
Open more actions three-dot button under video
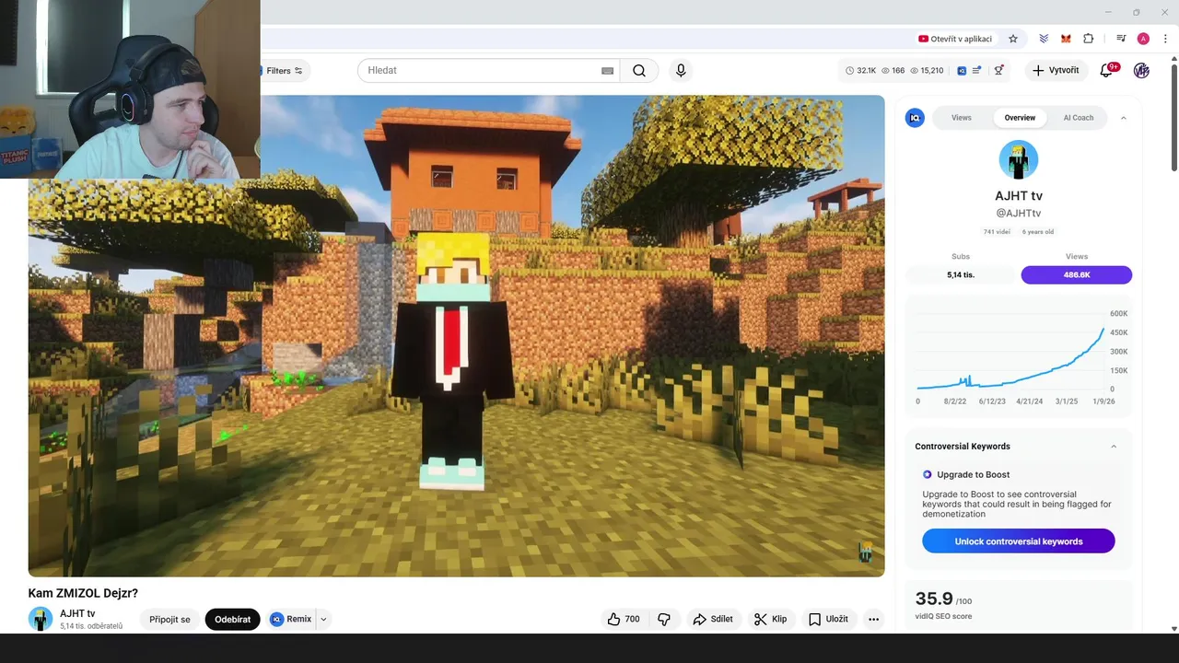[x=873, y=619]
